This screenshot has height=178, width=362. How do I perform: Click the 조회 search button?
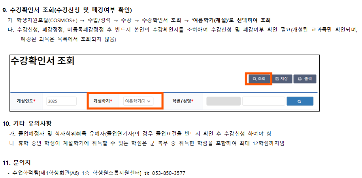tap(259, 79)
